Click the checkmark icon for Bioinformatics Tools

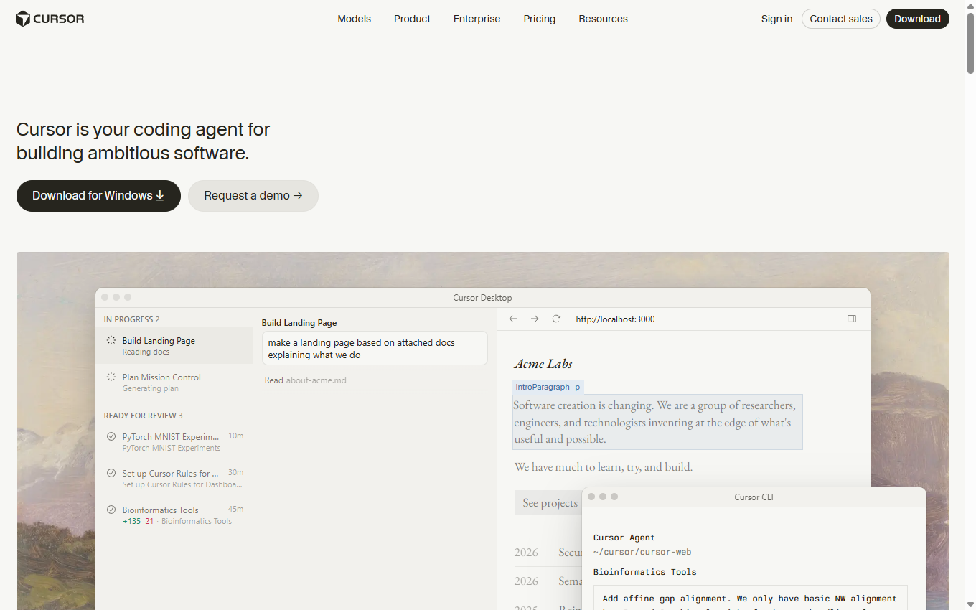111,510
